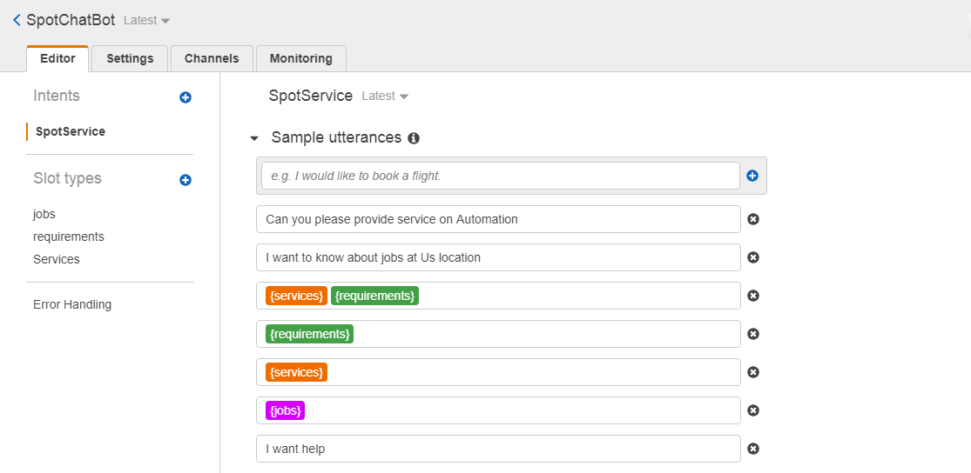Remove the 'I want help' utterance
This screenshot has width=971, height=473.
753,449
